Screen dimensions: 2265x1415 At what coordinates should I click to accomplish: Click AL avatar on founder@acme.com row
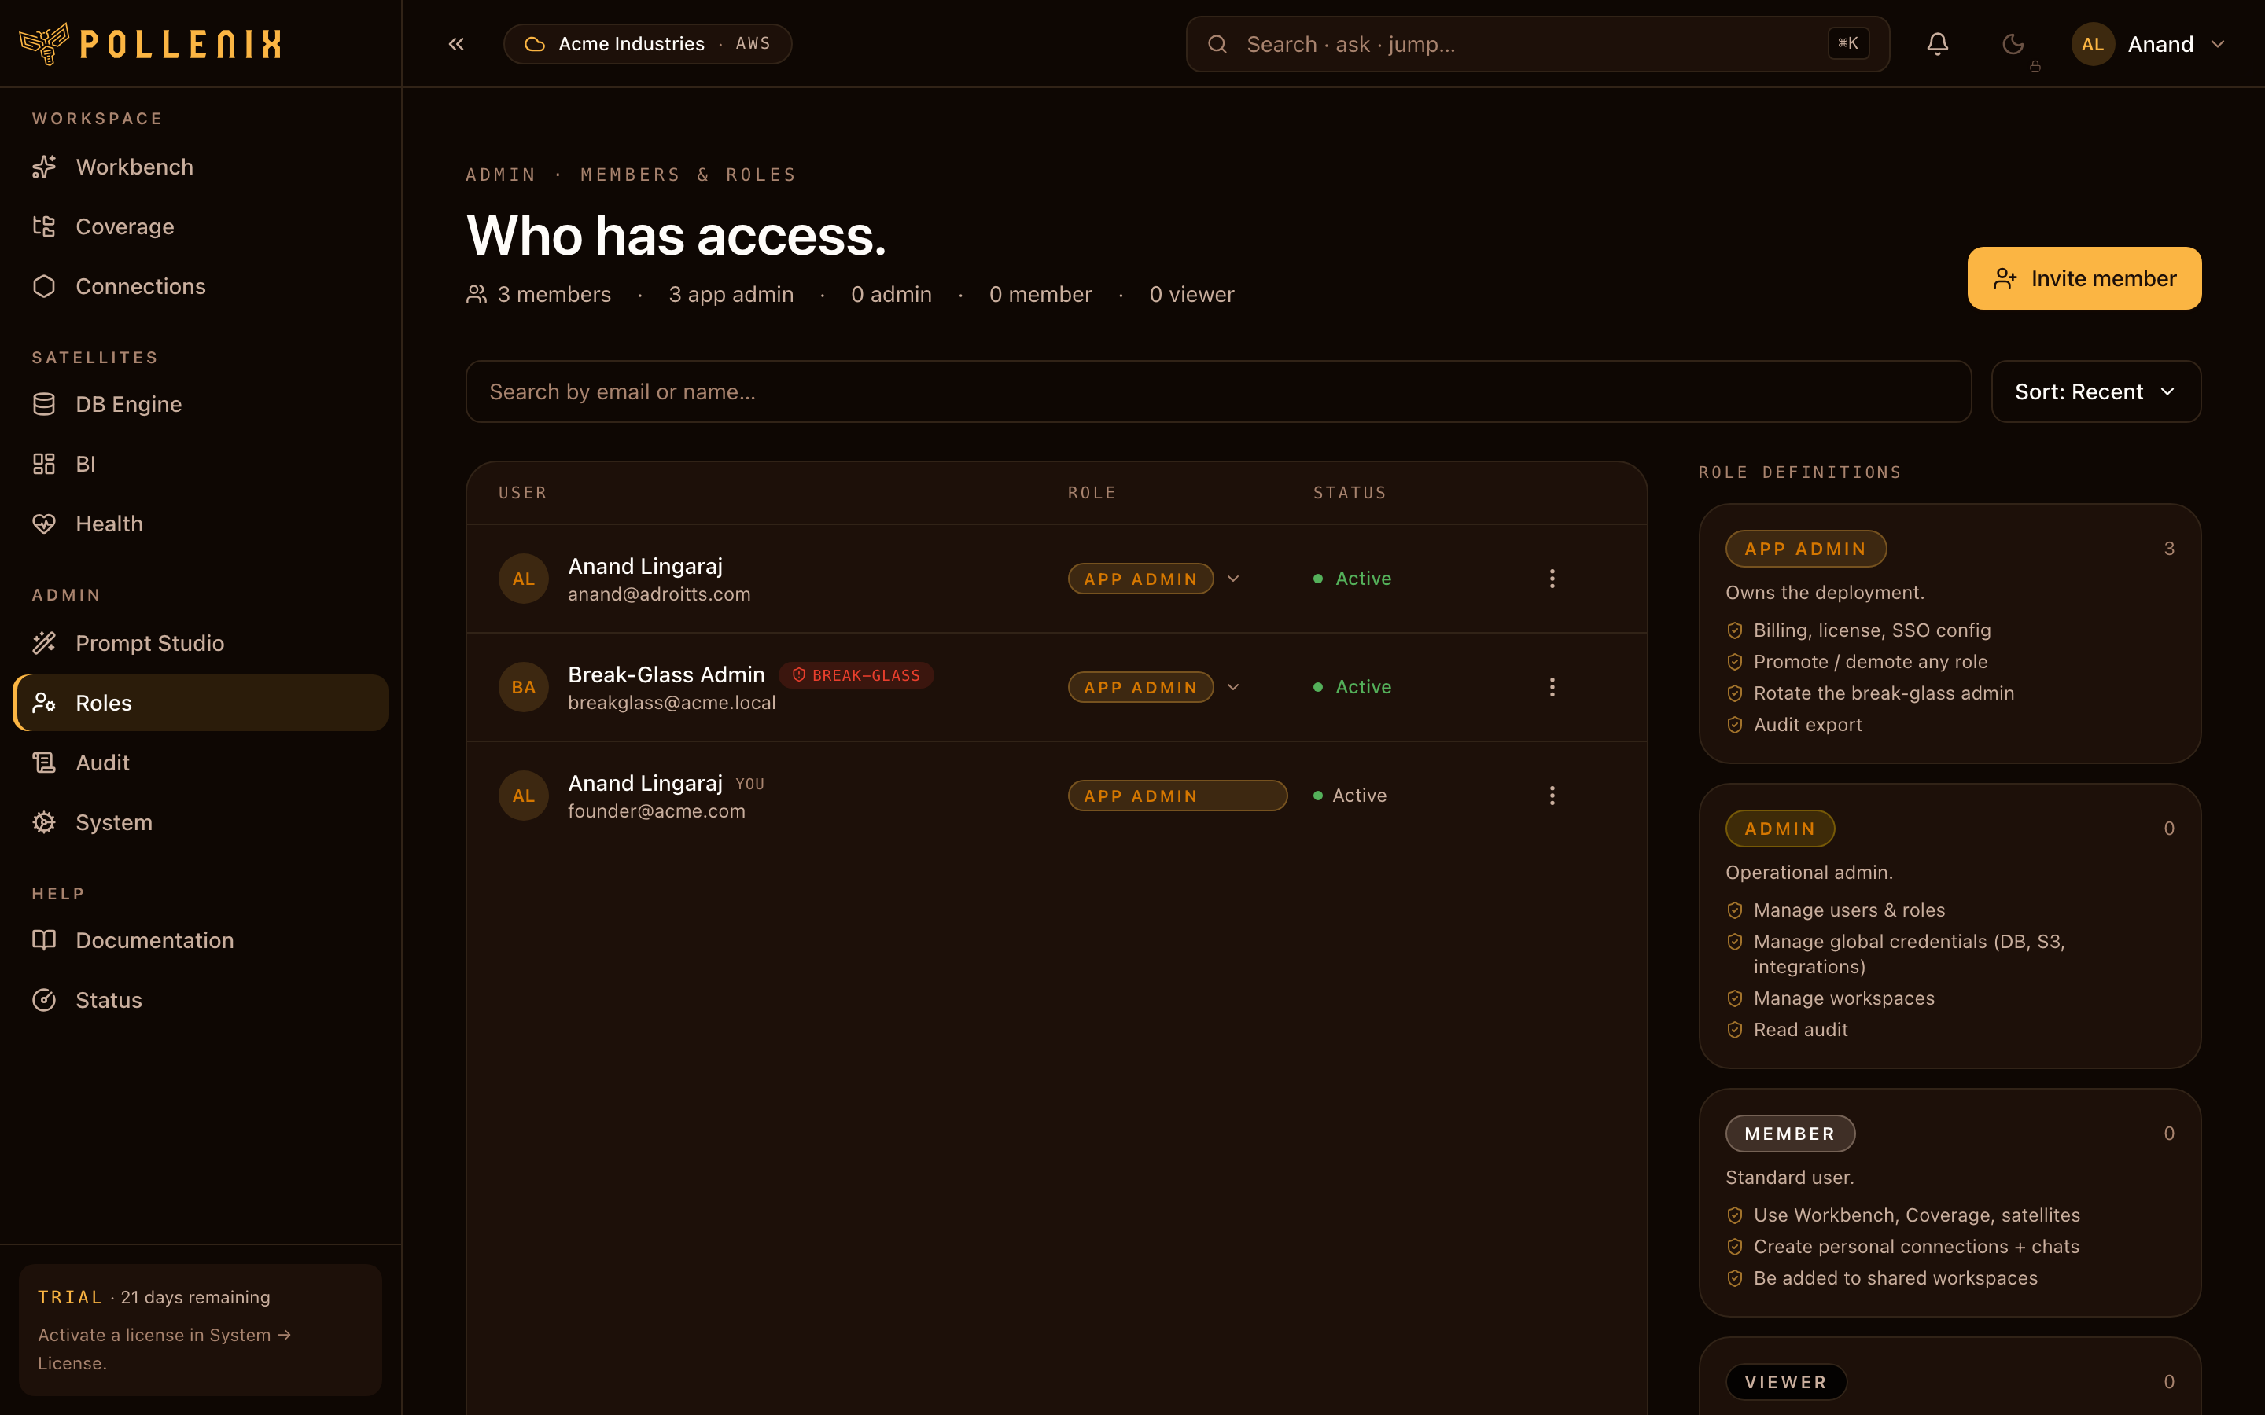click(523, 796)
